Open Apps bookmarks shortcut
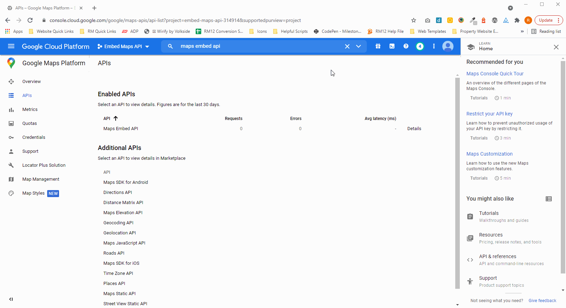566x308 pixels. [x=14, y=31]
